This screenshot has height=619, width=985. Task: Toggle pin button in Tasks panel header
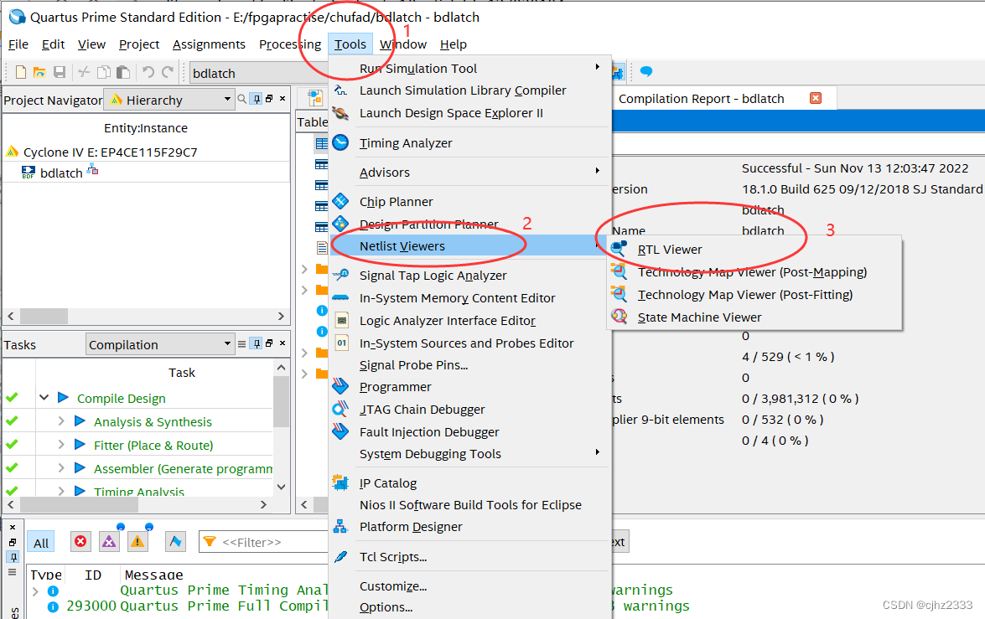pyautogui.click(x=257, y=343)
